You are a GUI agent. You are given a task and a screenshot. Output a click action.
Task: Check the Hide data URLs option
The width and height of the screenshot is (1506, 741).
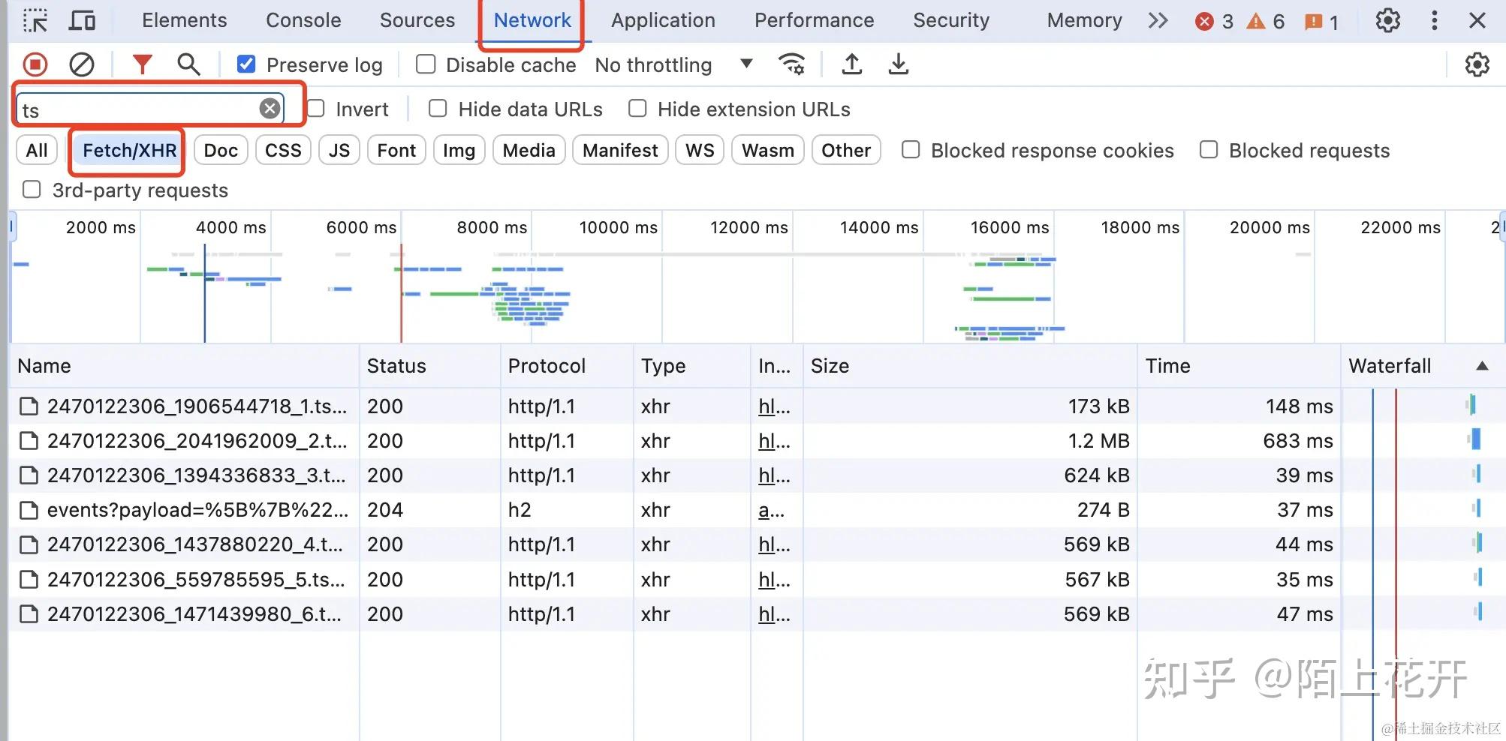438,109
